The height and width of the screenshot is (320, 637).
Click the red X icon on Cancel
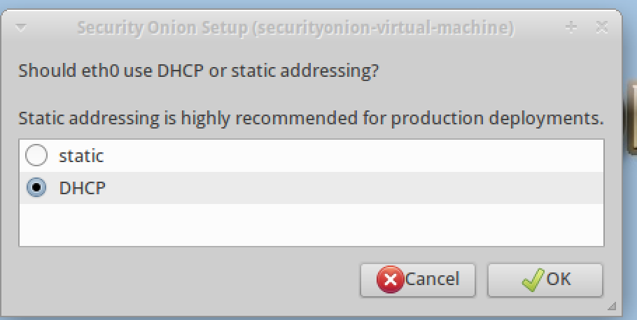coord(390,280)
